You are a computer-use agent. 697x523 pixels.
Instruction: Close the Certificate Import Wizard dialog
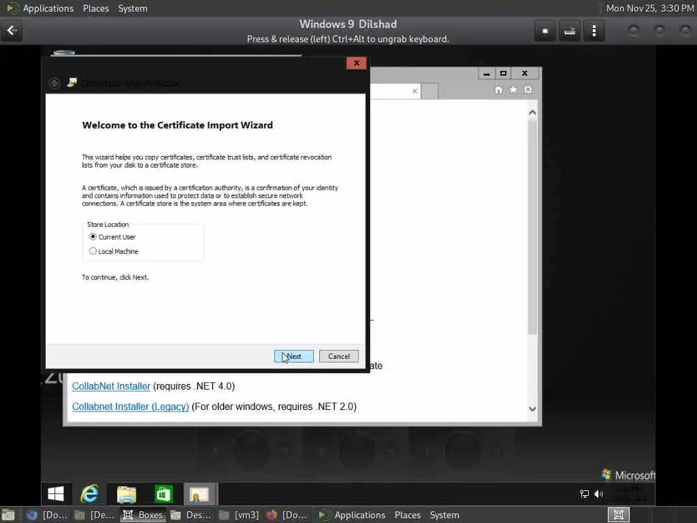[x=357, y=63]
